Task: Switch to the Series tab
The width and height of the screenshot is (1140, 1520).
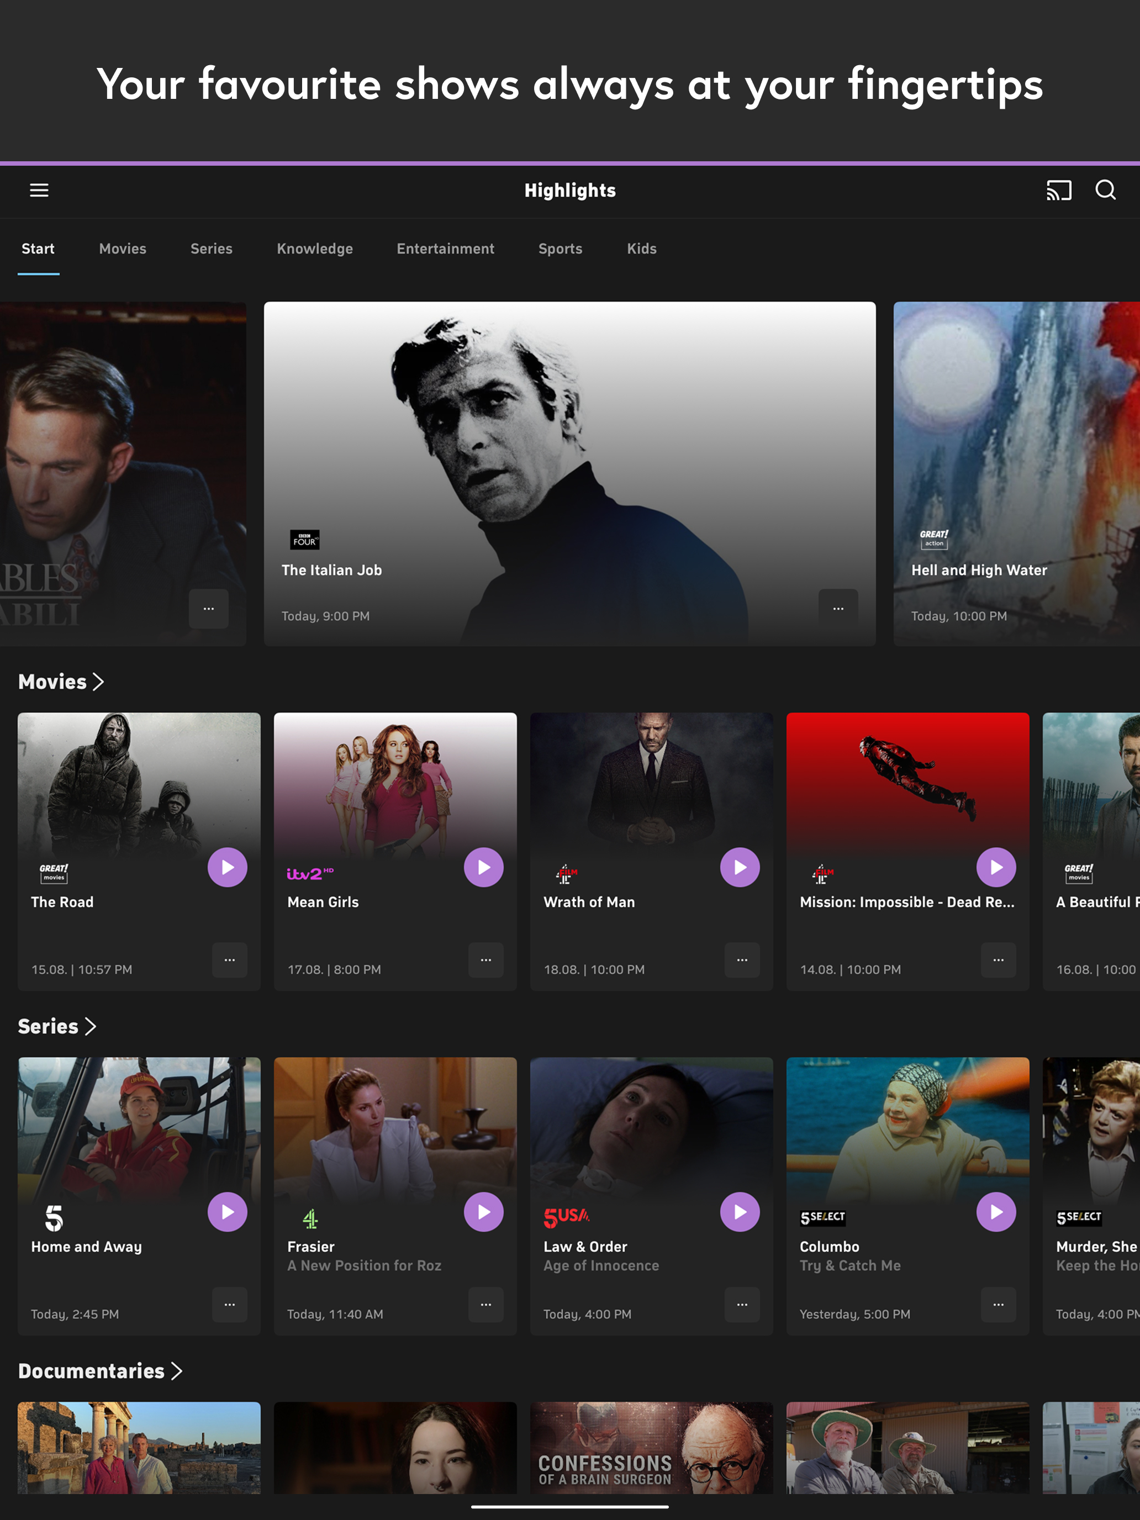Action: tap(211, 249)
